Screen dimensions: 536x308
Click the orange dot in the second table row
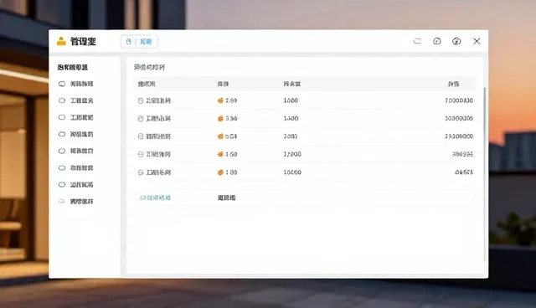[220, 119]
